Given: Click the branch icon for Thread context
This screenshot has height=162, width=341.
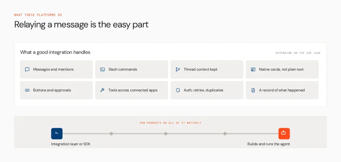Looking at the screenshot, I should click(178, 69).
